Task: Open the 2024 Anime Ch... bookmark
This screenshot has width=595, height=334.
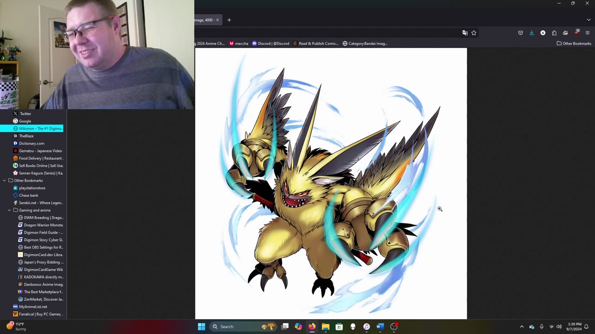Action: point(210,44)
